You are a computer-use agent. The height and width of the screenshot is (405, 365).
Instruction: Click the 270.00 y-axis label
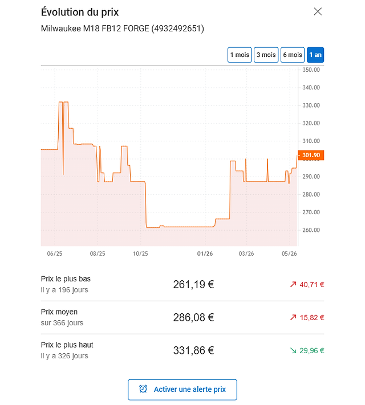click(x=311, y=212)
